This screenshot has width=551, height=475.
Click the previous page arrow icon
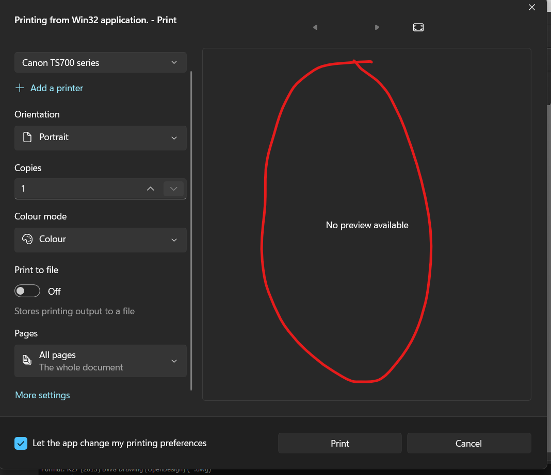pyautogui.click(x=315, y=27)
